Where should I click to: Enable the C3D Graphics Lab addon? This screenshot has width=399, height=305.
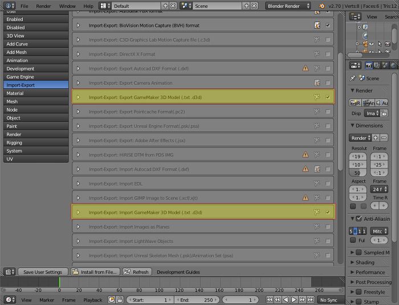pyautogui.click(x=328, y=40)
